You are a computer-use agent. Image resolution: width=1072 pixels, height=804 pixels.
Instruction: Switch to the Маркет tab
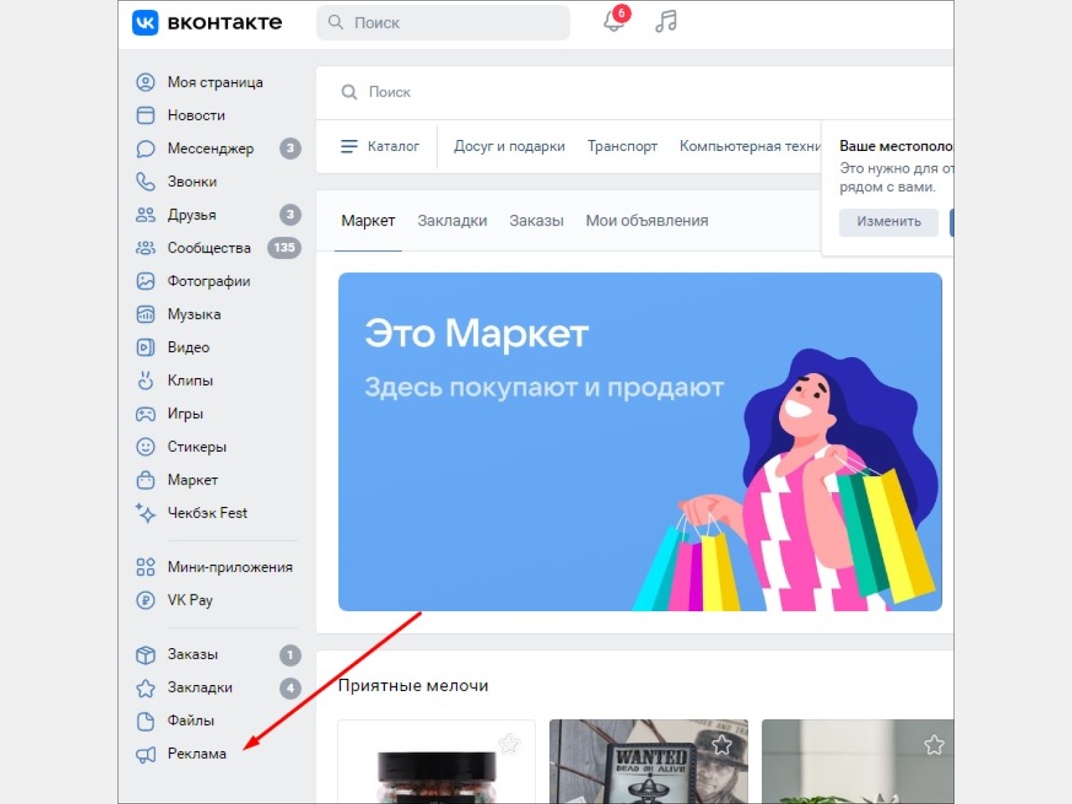(368, 221)
